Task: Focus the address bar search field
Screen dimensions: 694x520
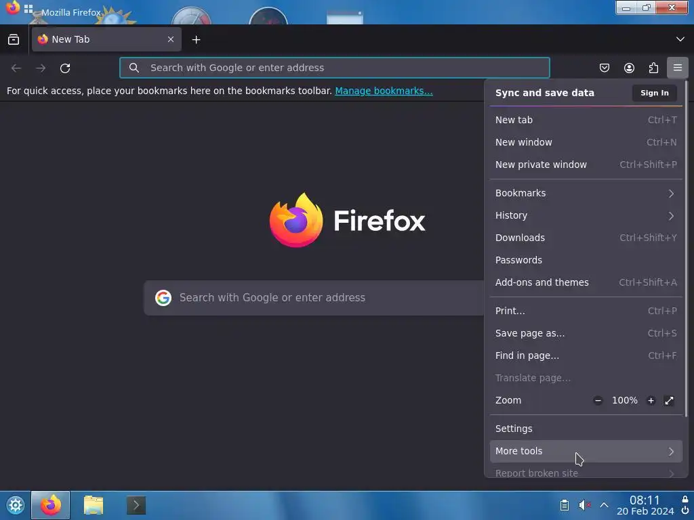Action: (335, 68)
